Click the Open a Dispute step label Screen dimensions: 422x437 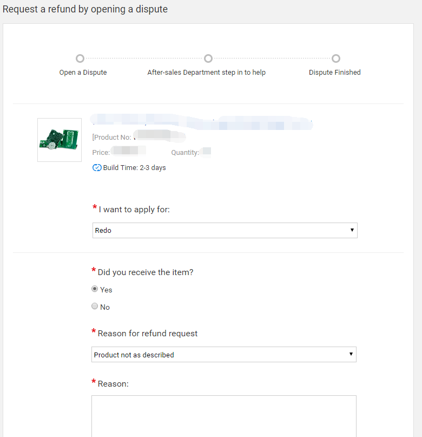click(x=83, y=72)
